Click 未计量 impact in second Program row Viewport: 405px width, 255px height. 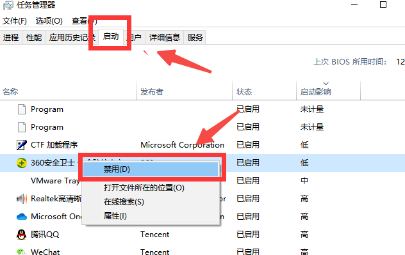pos(312,127)
